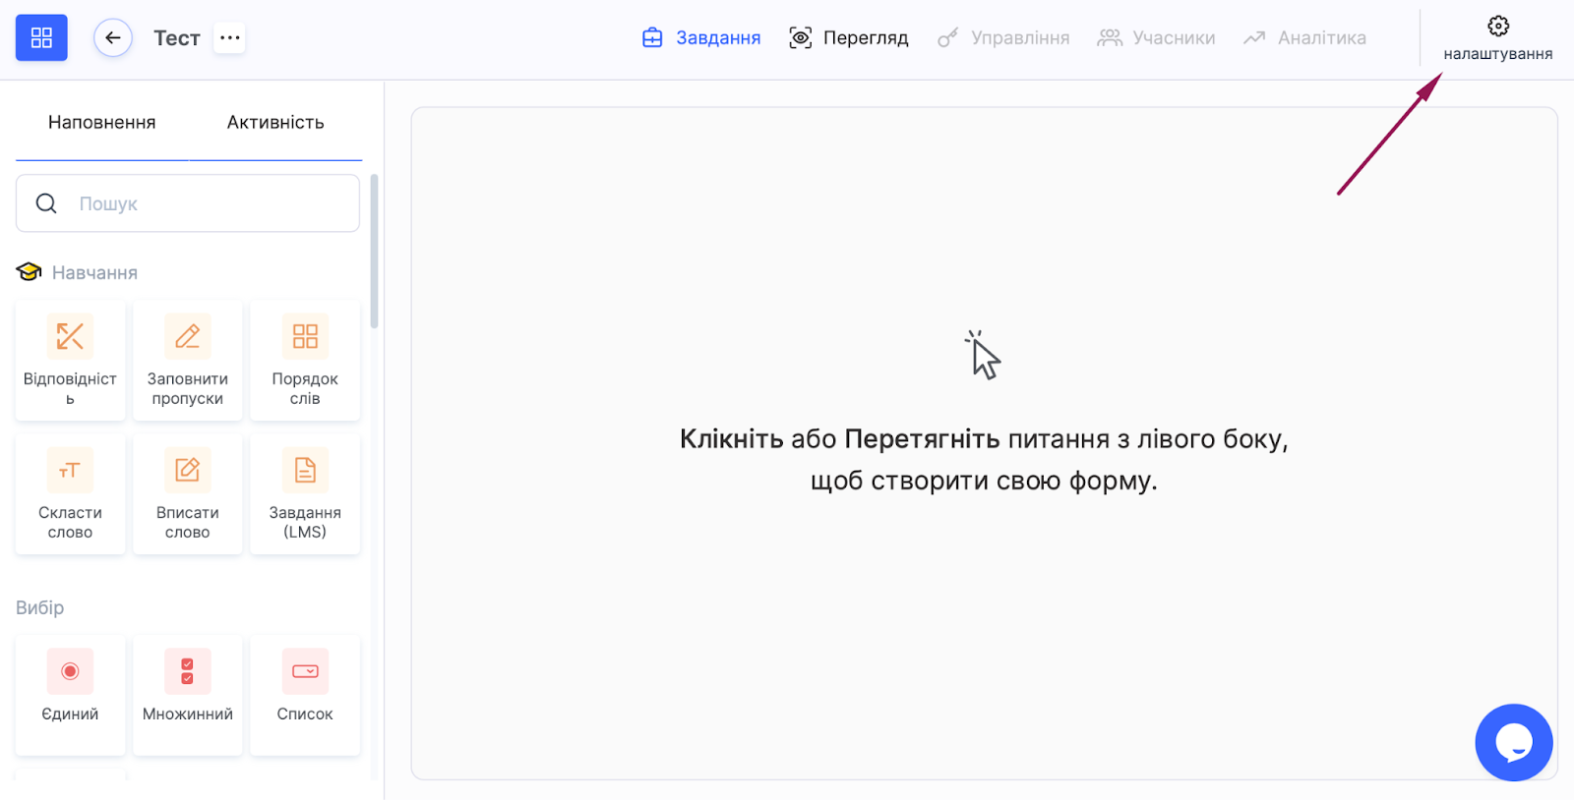
Task: Switch to the Активність tab
Action: 275,123
